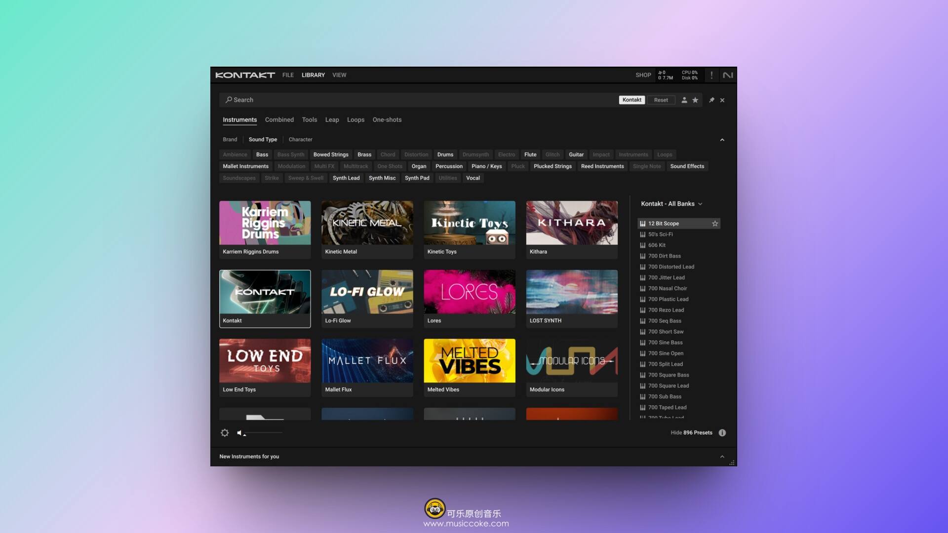Close the browser panel with X icon

pyautogui.click(x=722, y=100)
